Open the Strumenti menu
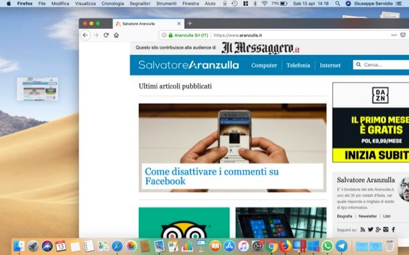This screenshot has height=255, width=409. click(166, 3)
